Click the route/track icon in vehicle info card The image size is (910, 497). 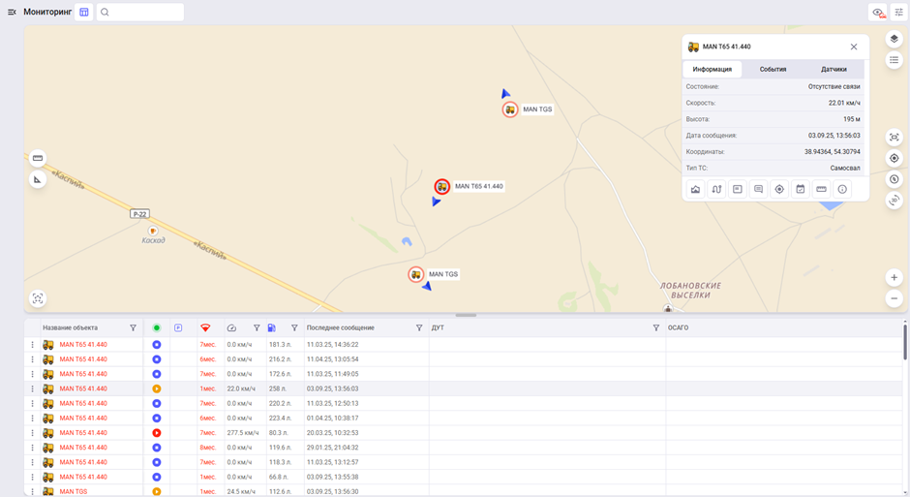[716, 190]
